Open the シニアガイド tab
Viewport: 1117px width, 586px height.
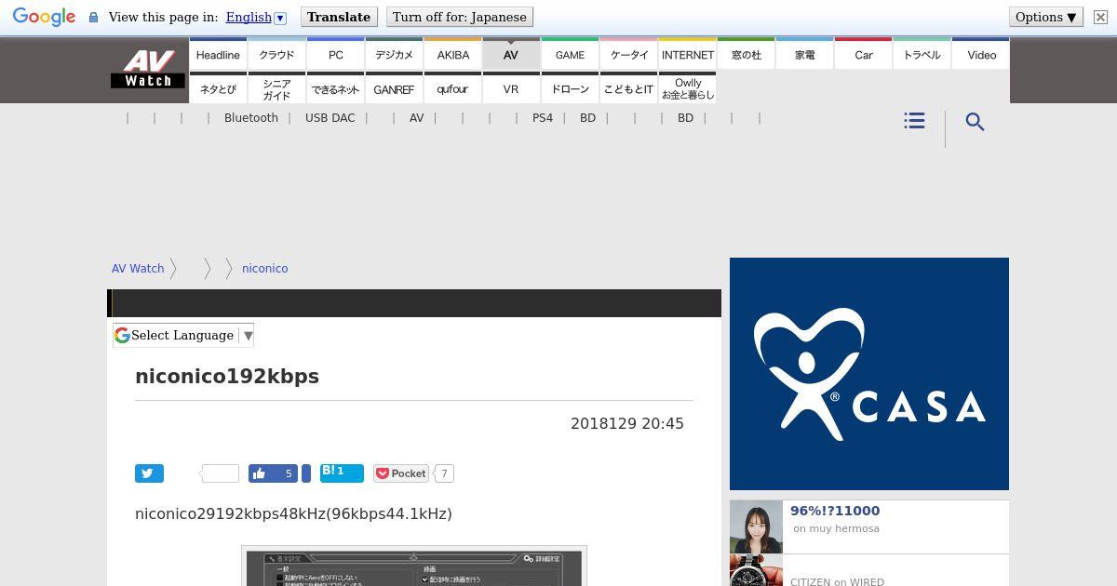point(276,88)
